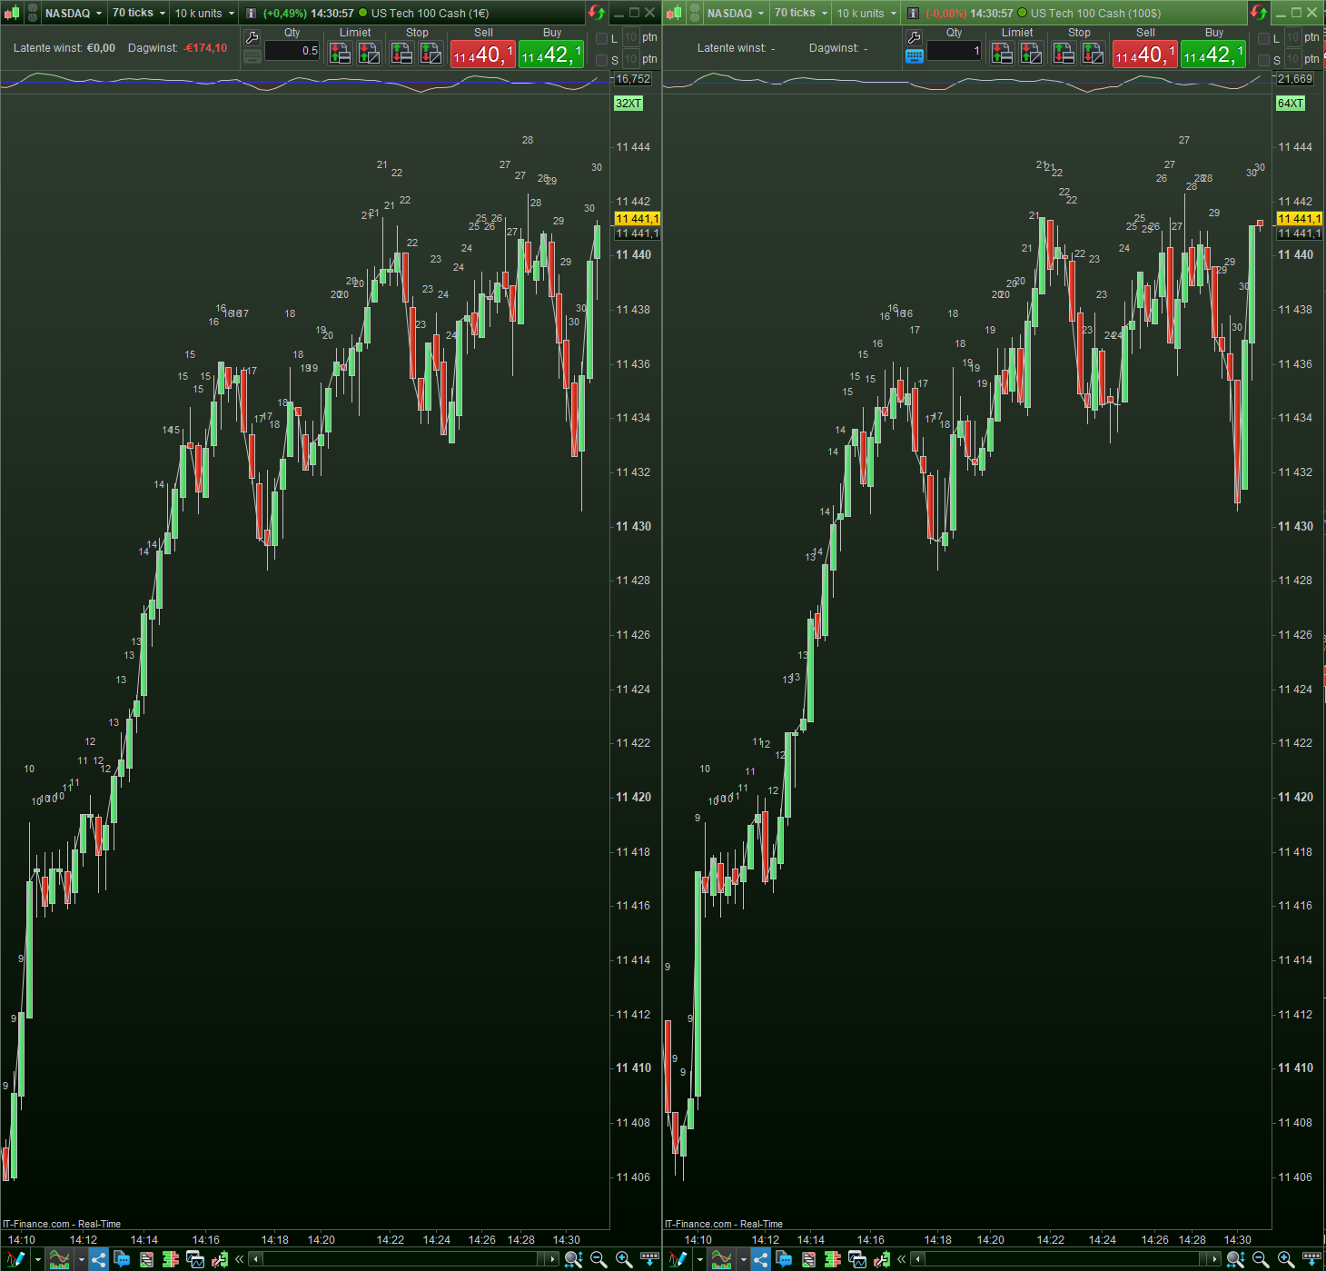Open trading settings wrench in the right chart
This screenshot has height=1271, width=1326.
tap(915, 37)
